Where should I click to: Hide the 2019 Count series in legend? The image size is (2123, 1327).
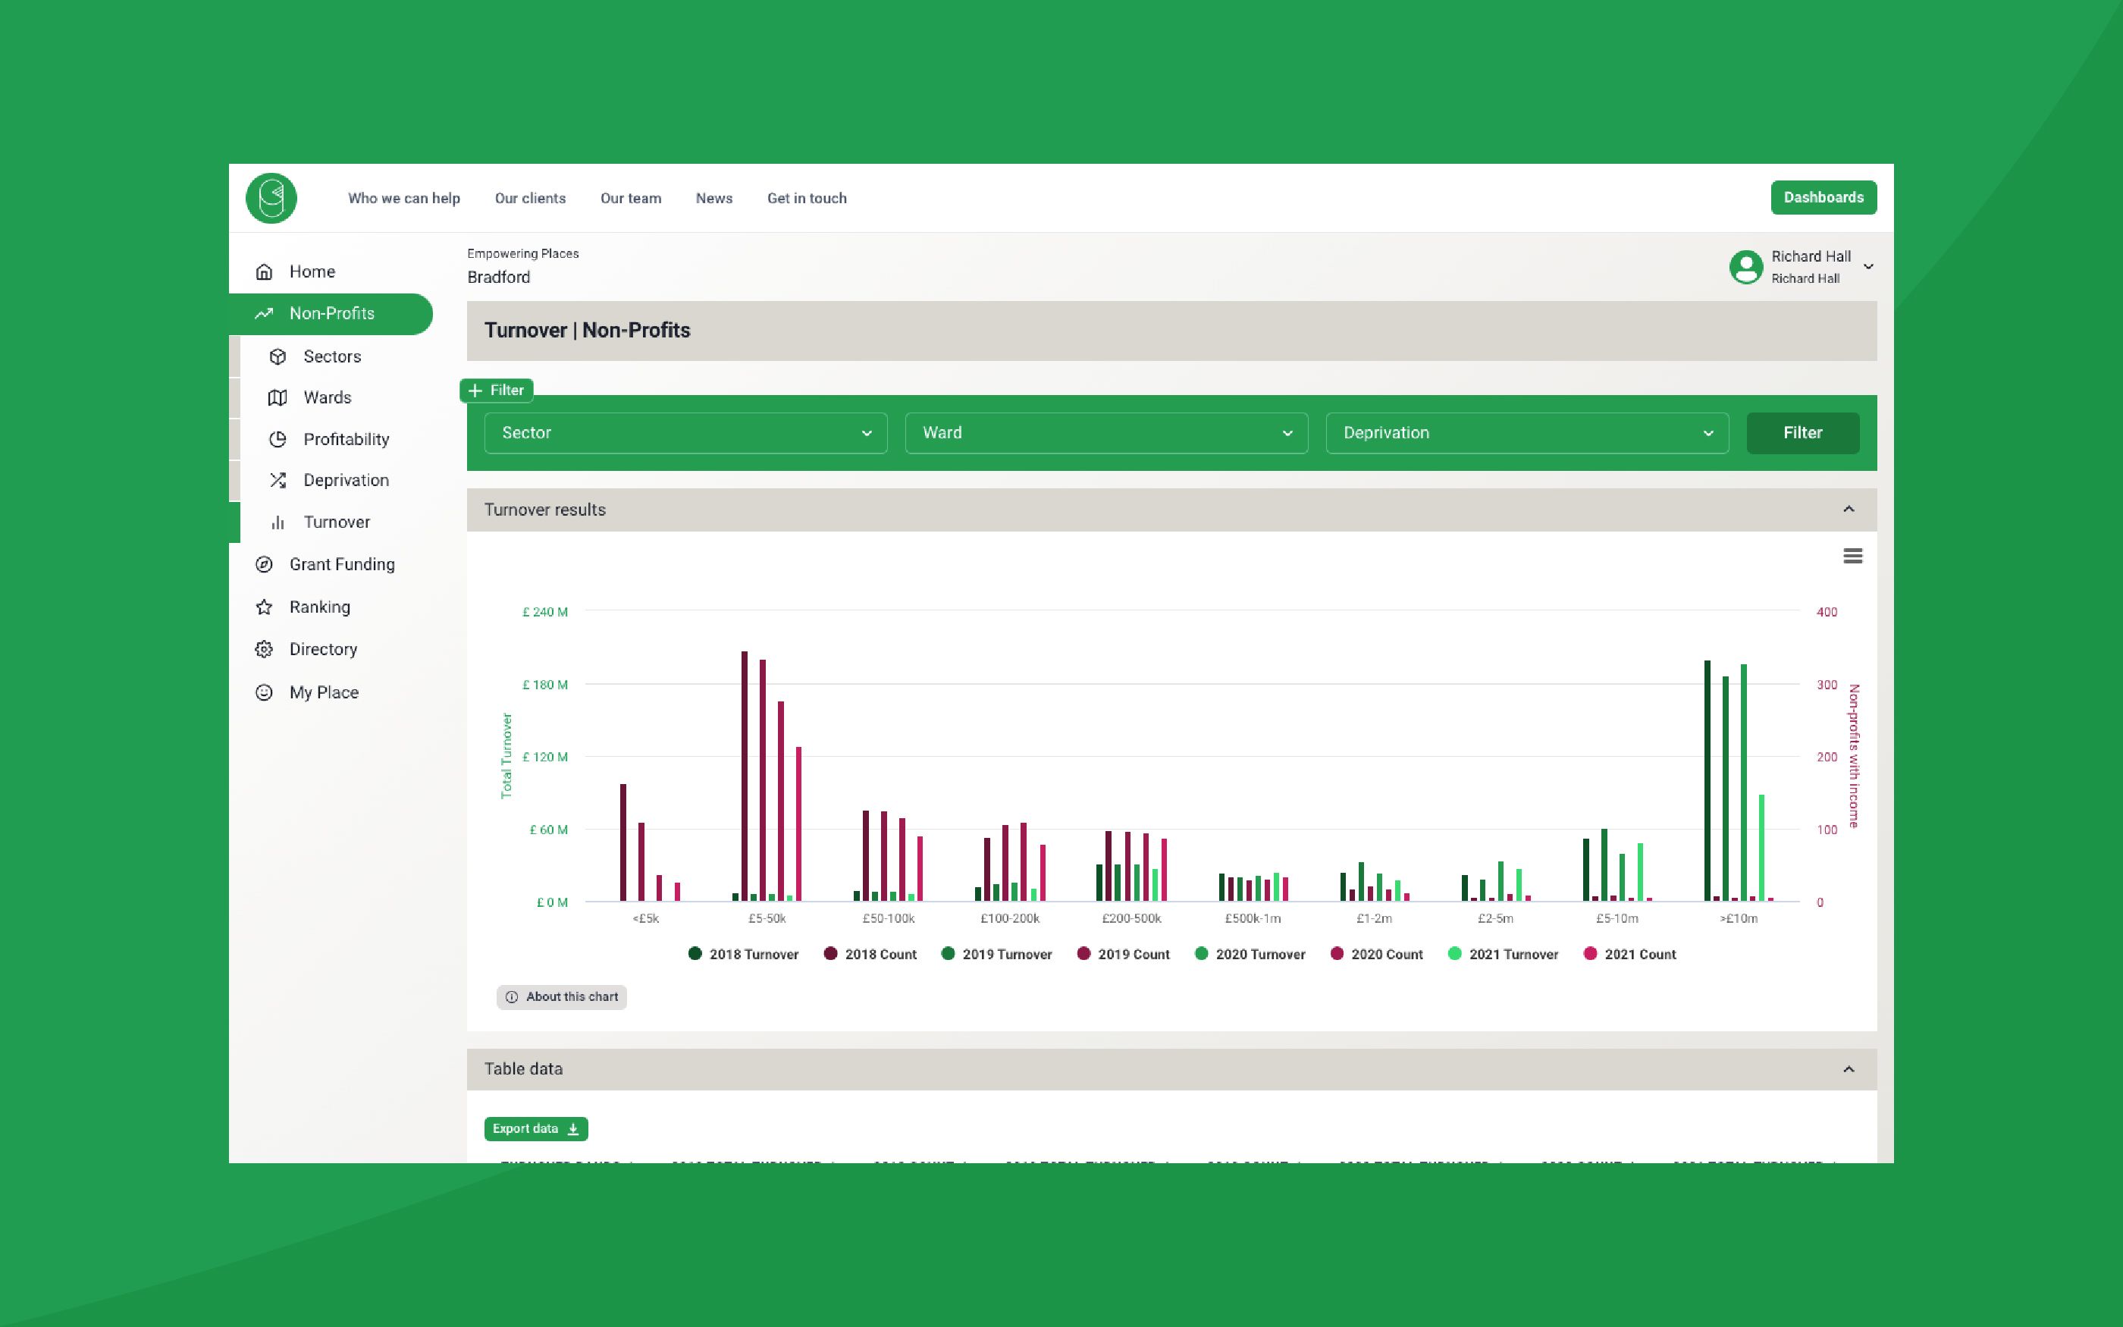[1124, 954]
